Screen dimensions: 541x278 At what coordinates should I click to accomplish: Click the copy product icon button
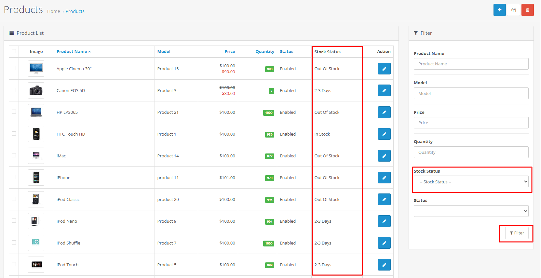click(x=513, y=10)
